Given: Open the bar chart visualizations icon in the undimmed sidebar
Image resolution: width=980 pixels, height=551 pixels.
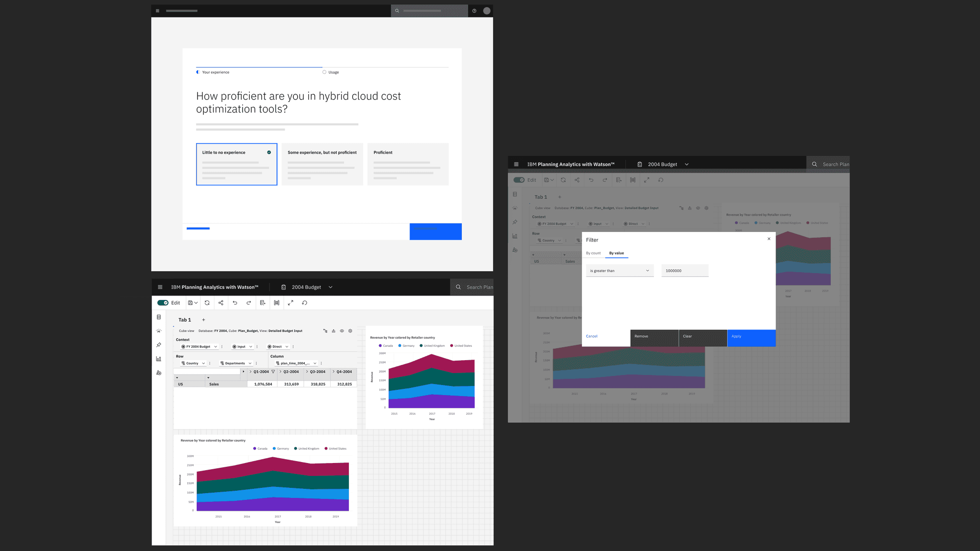Looking at the screenshot, I should pyautogui.click(x=159, y=359).
